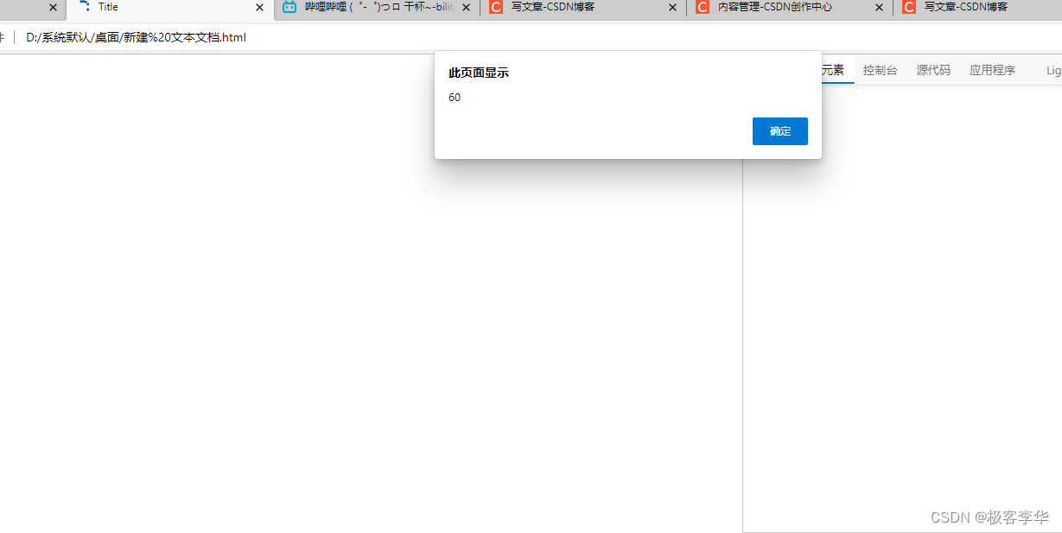Click the address bar file path
1062x533 pixels.
136,37
